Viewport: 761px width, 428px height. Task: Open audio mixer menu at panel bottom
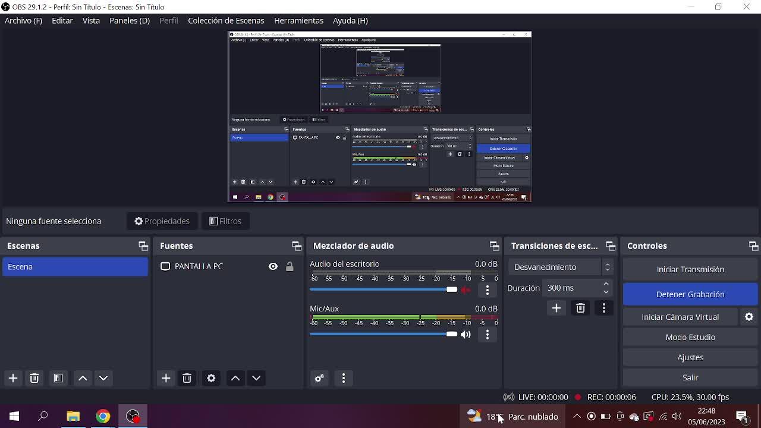coord(344,378)
